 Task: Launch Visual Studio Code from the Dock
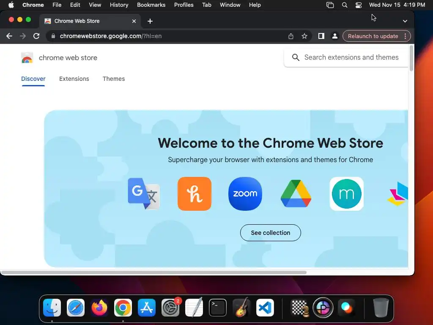tap(265, 308)
